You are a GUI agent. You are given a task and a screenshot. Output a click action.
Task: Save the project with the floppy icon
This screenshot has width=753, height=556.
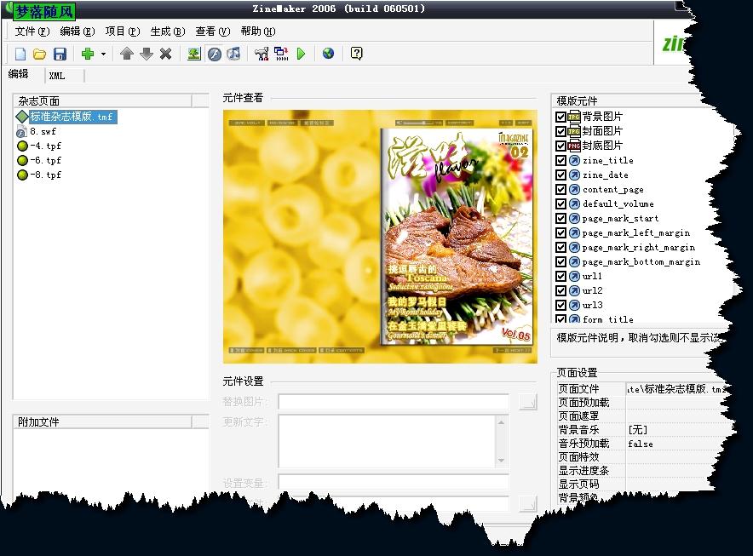[60, 54]
